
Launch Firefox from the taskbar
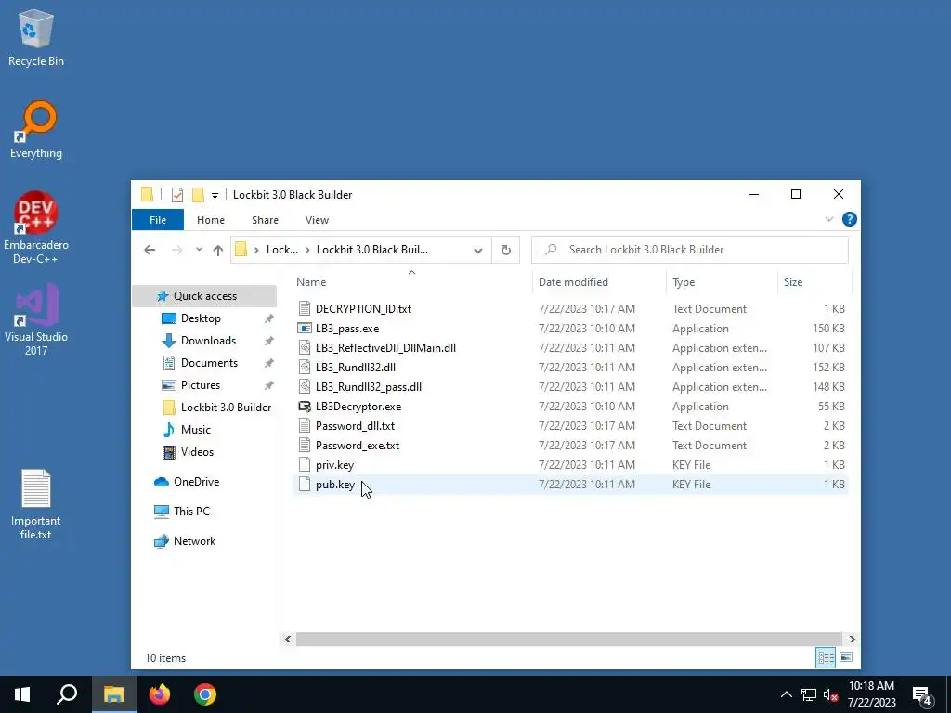(160, 694)
